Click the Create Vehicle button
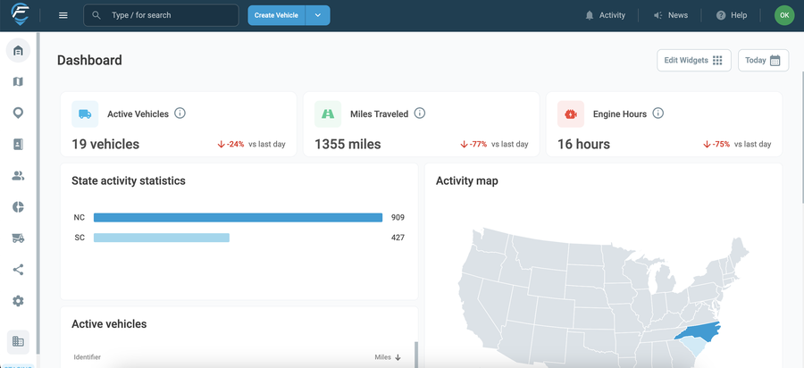804x368 pixels. coord(276,15)
